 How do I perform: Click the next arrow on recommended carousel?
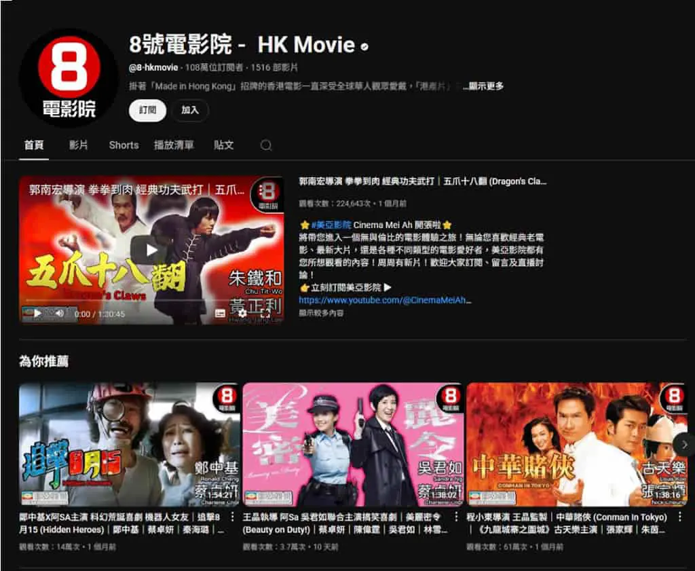click(x=684, y=444)
